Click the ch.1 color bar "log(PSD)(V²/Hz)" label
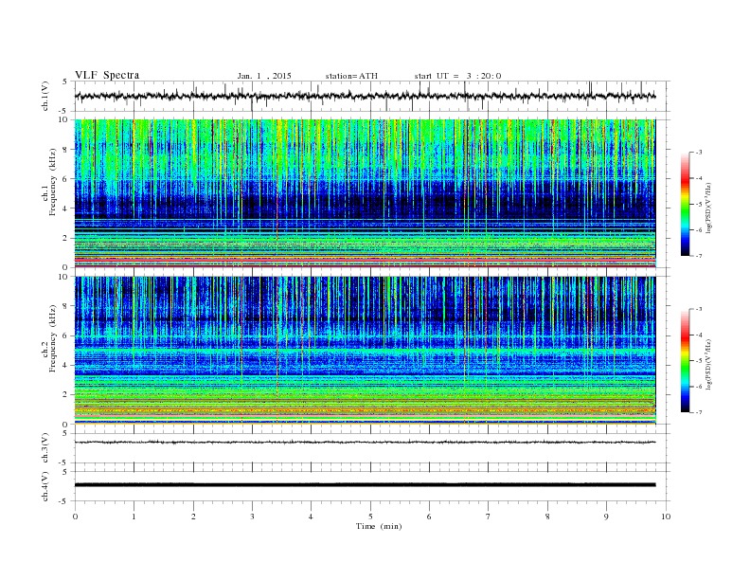The width and height of the screenshot is (750, 580). 710,208
